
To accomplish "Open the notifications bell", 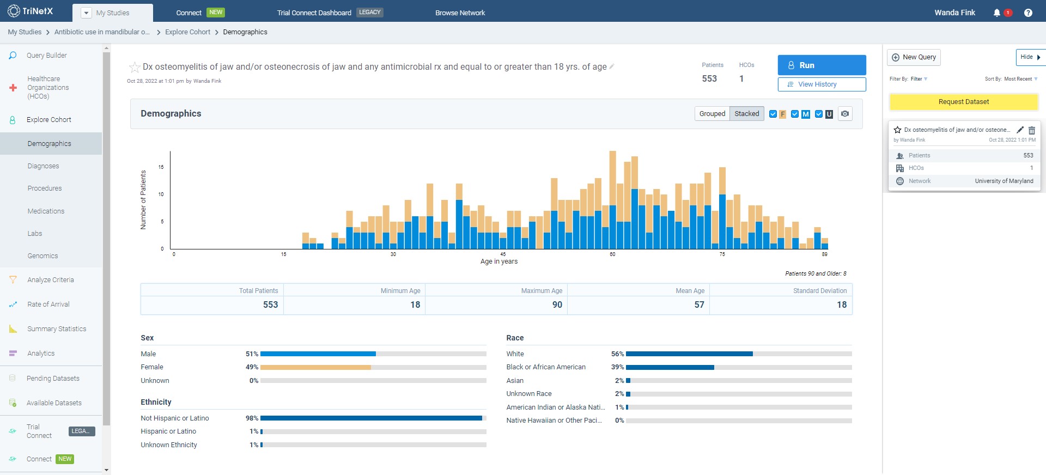I will (x=996, y=13).
